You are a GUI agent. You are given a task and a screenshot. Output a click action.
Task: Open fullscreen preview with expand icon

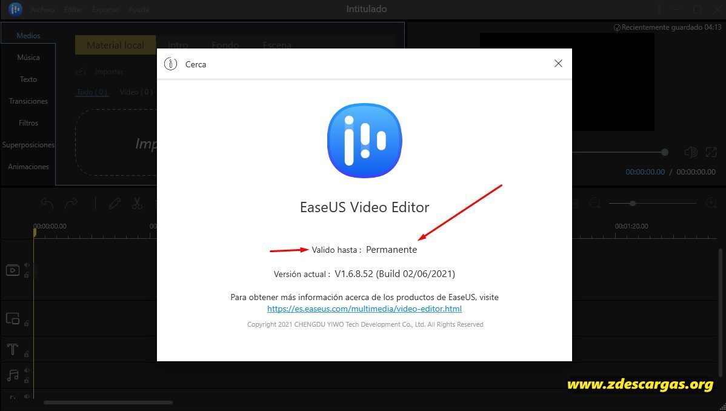[711, 152]
